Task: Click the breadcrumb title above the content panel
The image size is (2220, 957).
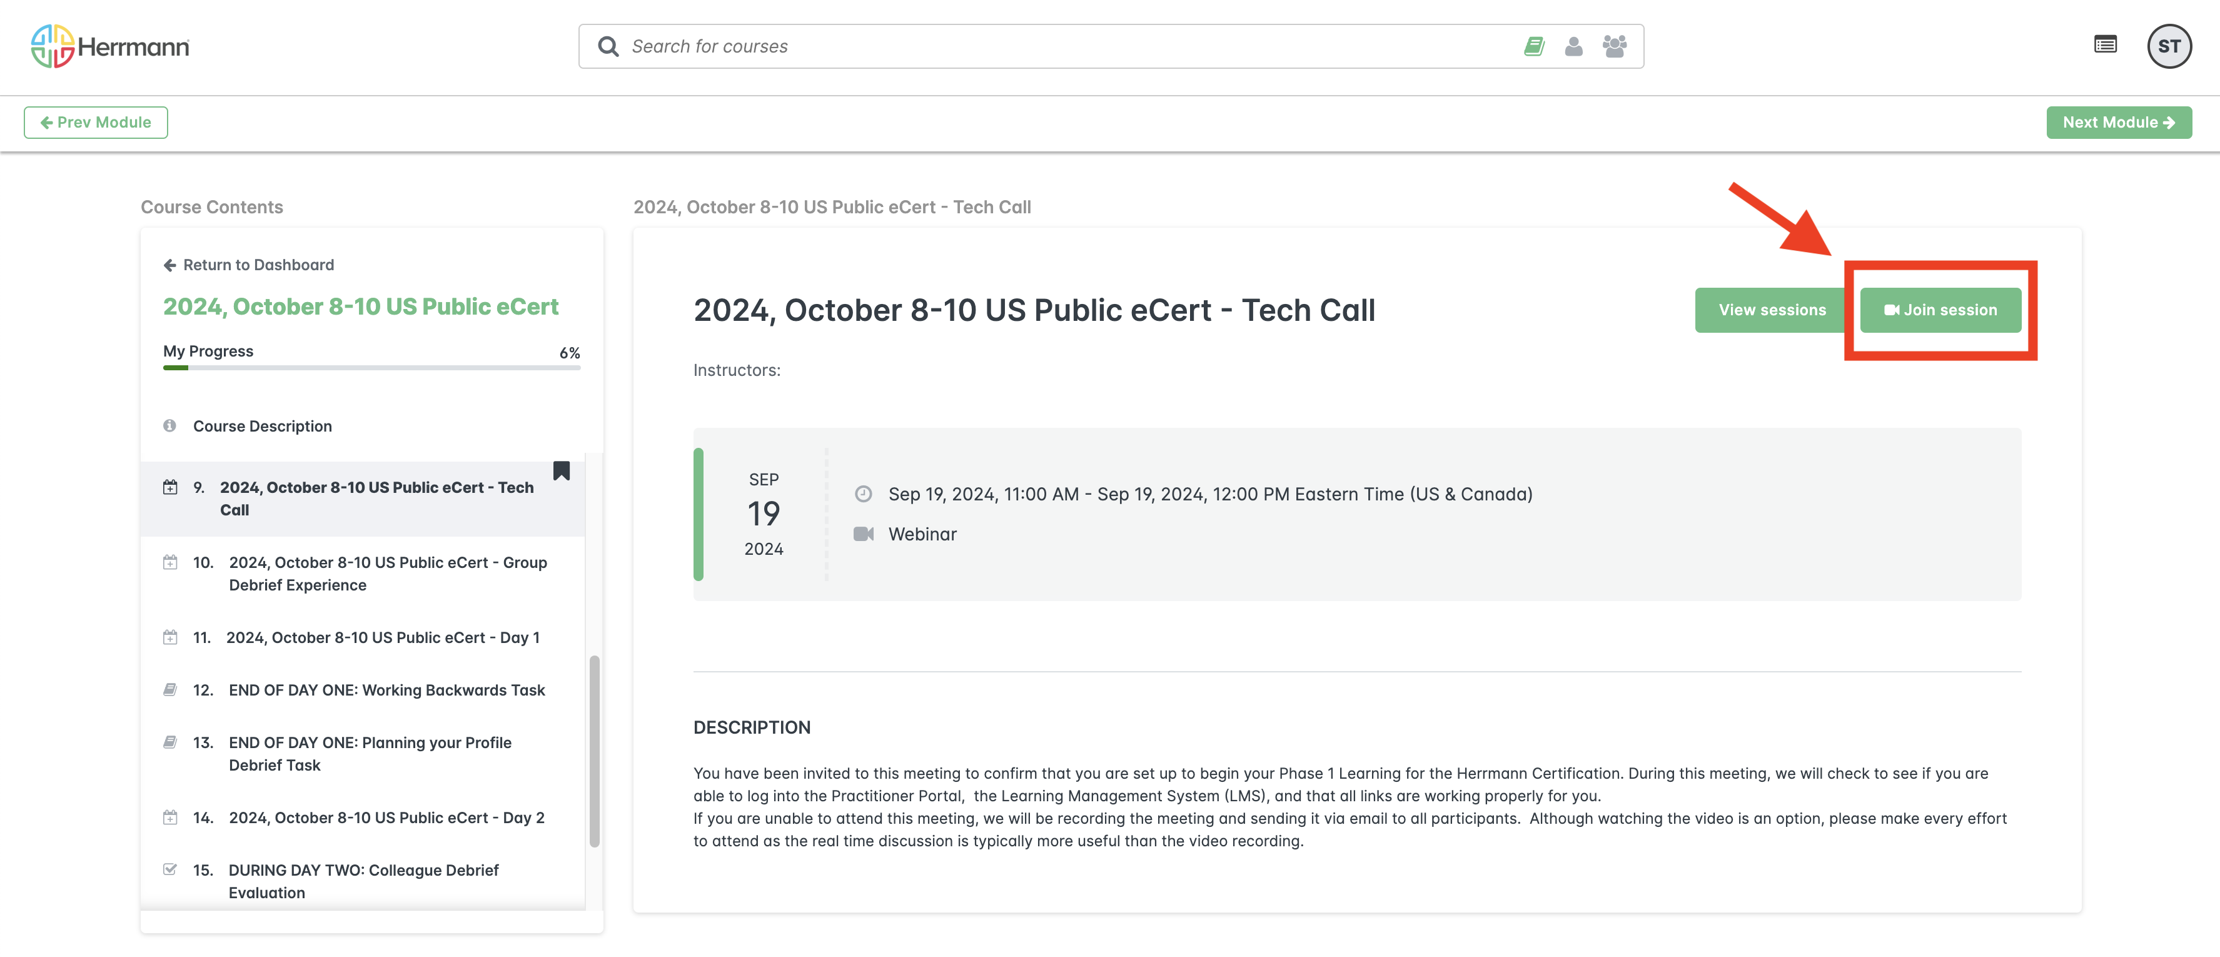Action: point(832,207)
